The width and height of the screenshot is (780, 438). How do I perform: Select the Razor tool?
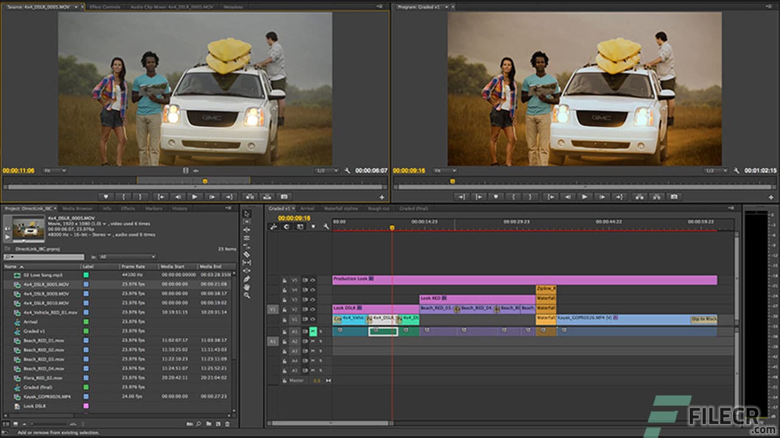tap(247, 253)
